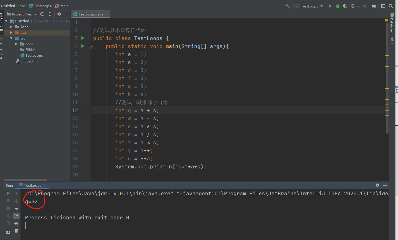Run TestLoops with the toolbar play button
The image size is (398, 240).
(x=330, y=6)
